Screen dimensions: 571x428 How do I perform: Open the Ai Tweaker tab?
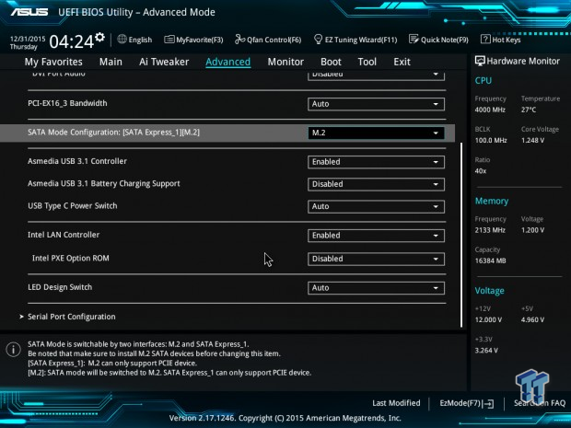coord(164,62)
